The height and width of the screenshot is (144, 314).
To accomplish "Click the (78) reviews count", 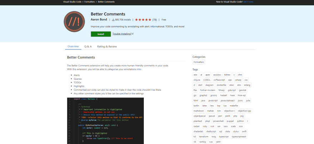I will coord(155,20).
